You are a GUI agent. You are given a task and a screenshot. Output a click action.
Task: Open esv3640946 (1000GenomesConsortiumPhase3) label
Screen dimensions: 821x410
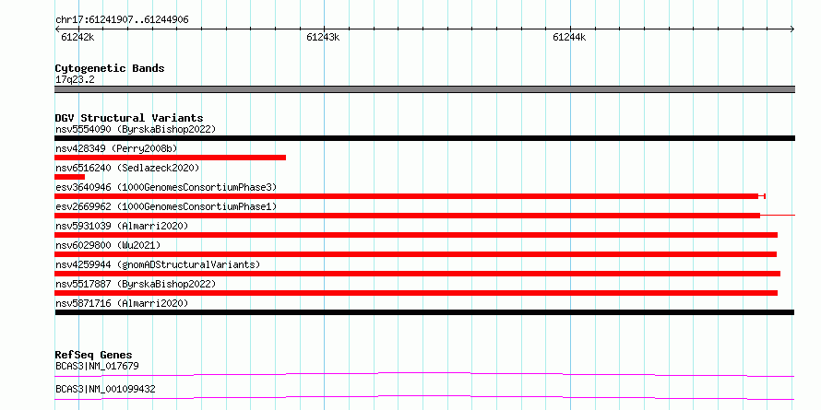[x=166, y=187]
